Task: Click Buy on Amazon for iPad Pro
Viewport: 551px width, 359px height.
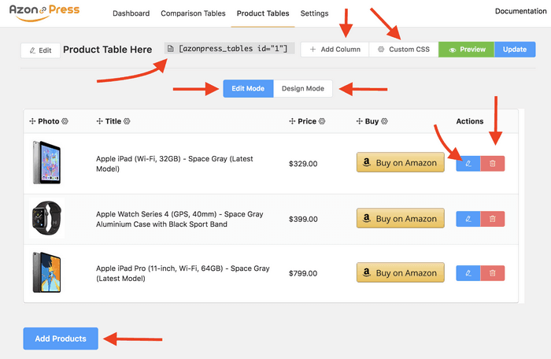Action: [400, 272]
